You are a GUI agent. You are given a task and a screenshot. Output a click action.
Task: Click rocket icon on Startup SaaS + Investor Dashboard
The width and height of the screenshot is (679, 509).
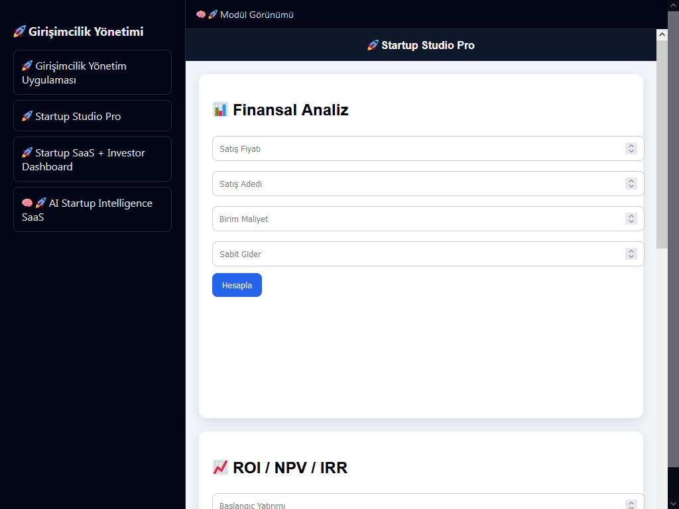click(27, 153)
